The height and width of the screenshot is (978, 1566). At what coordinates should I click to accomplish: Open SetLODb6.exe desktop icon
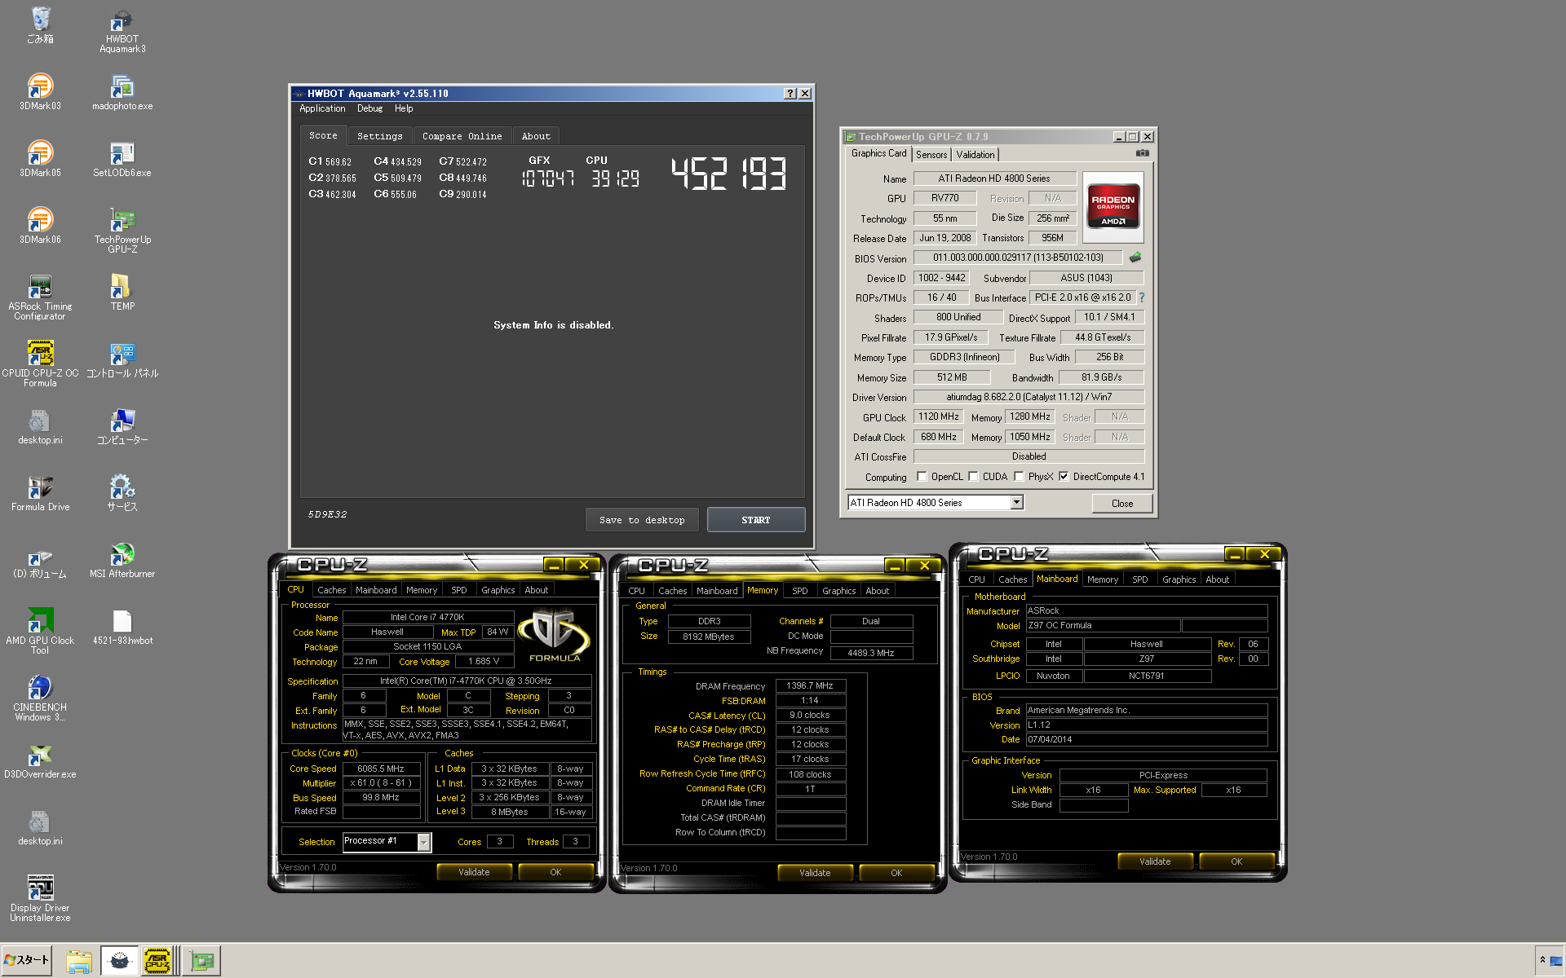122,158
